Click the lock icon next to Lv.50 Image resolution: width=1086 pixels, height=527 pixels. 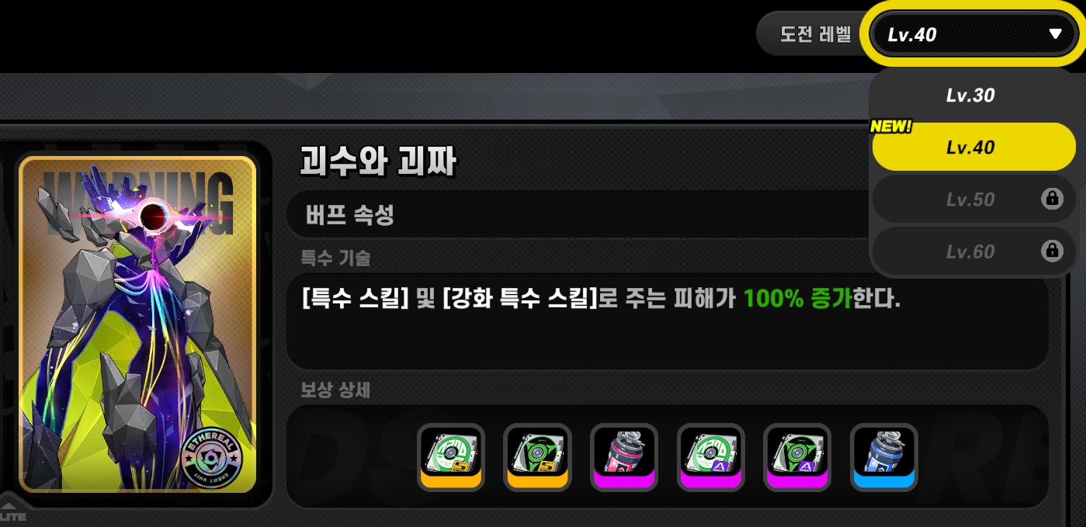pos(1052,199)
